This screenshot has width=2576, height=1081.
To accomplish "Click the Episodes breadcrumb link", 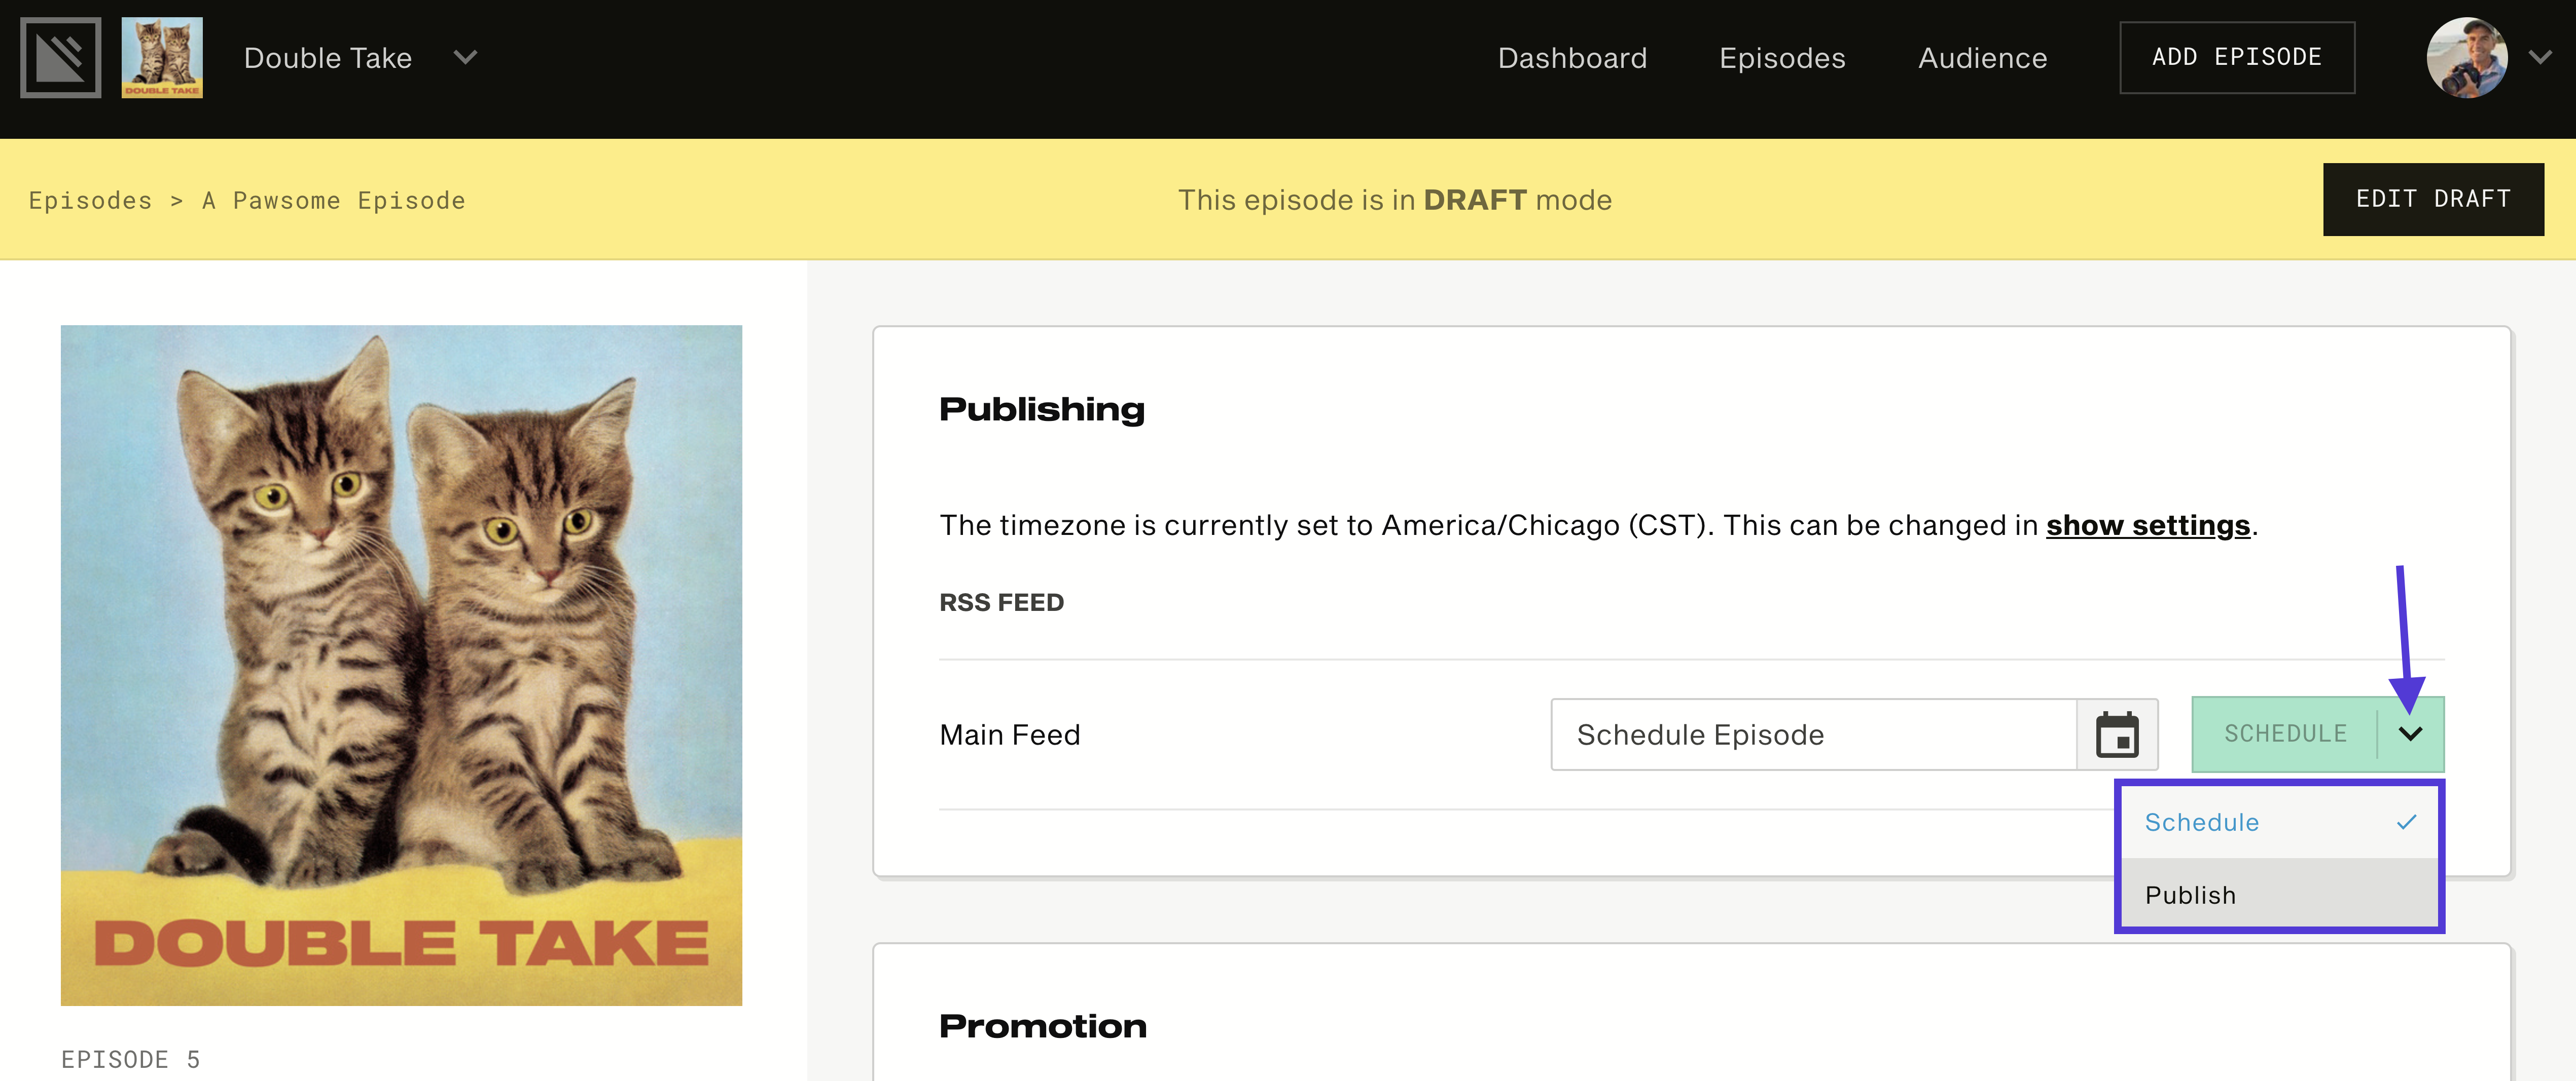I will click(90, 200).
